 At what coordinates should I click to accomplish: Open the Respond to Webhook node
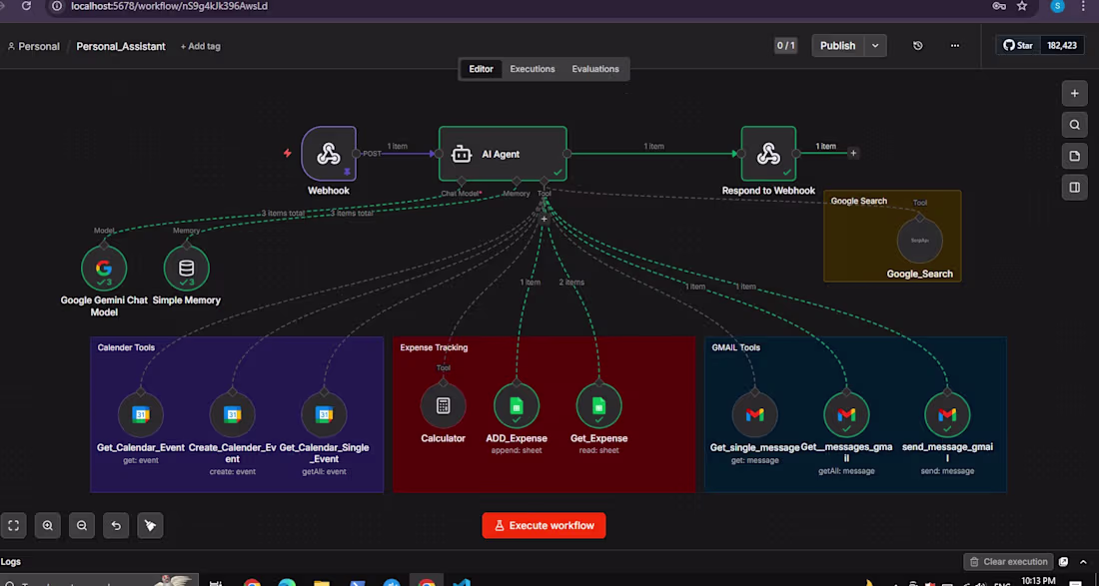(769, 154)
